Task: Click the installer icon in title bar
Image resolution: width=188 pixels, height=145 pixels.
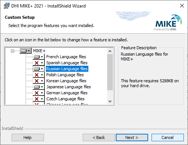Action: (x=6, y=6)
